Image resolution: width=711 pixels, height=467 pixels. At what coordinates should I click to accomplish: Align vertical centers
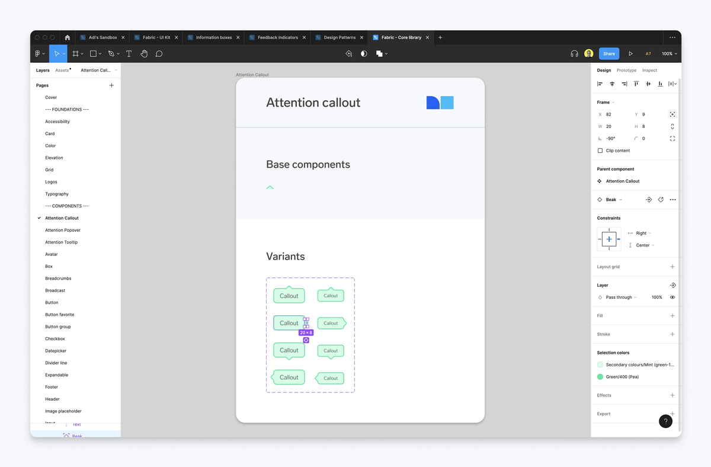point(648,84)
